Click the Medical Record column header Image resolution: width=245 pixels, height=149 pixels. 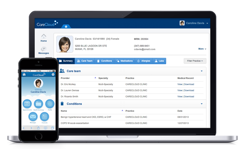[x=186, y=78]
